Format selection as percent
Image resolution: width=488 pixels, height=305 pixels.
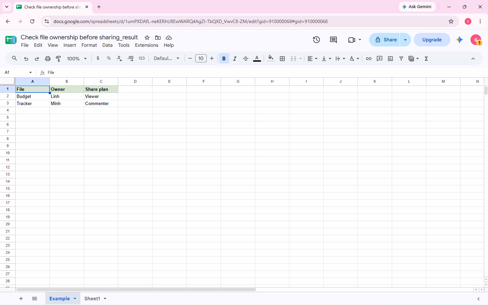(109, 58)
